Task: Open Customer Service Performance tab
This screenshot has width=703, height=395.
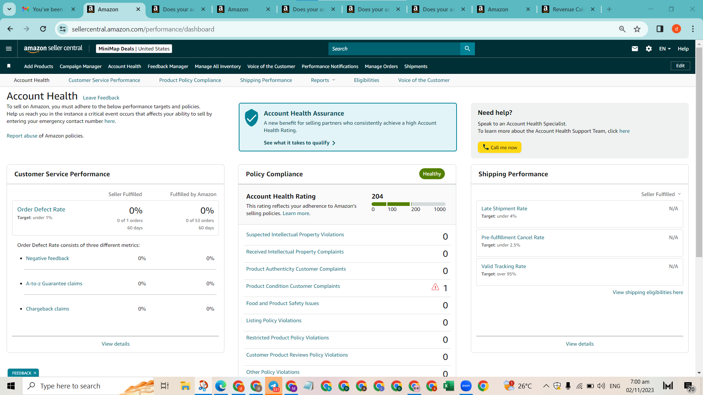Action: click(x=104, y=80)
